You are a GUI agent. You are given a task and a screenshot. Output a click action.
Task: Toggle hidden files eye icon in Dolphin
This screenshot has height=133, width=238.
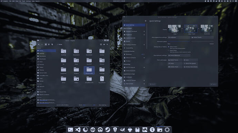tap(104, 45)
